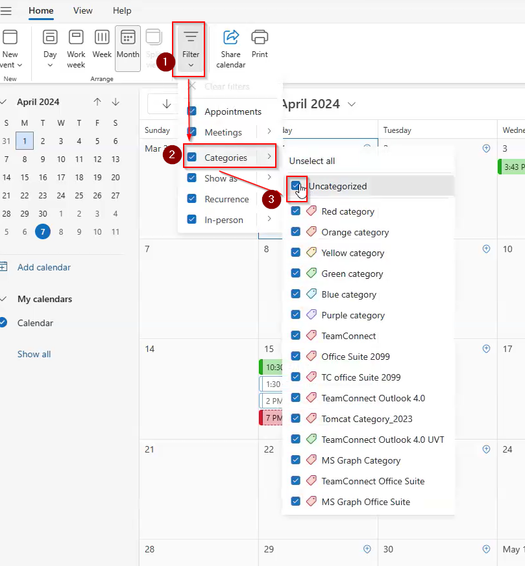The height and width of the screenshot is (566, 525).
Task: Open the View ribbon tab
Action: 83,11
